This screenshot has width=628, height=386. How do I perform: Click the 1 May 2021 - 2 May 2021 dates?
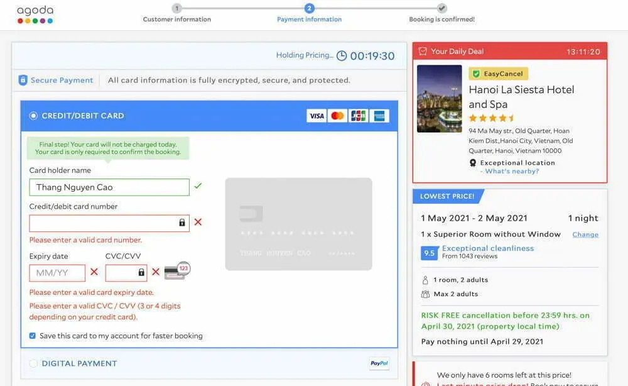474,218
